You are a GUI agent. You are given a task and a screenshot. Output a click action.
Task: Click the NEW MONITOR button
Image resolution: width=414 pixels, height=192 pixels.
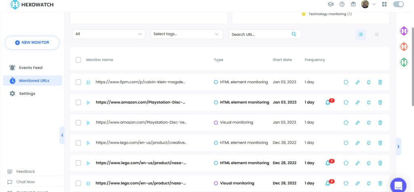coord(32,42)
